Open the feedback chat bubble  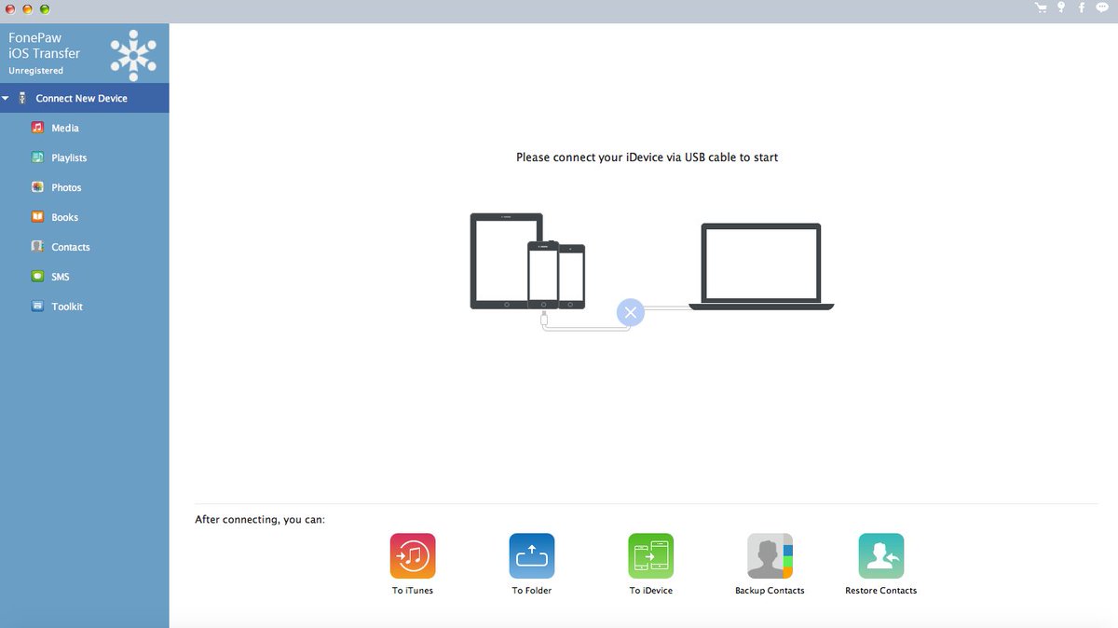tap(1101, 7)
